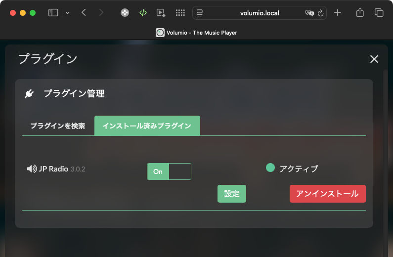The height and width of the screenshot is (257, 393).
Task: Click the green active status dot
Action: click(270, 168)
